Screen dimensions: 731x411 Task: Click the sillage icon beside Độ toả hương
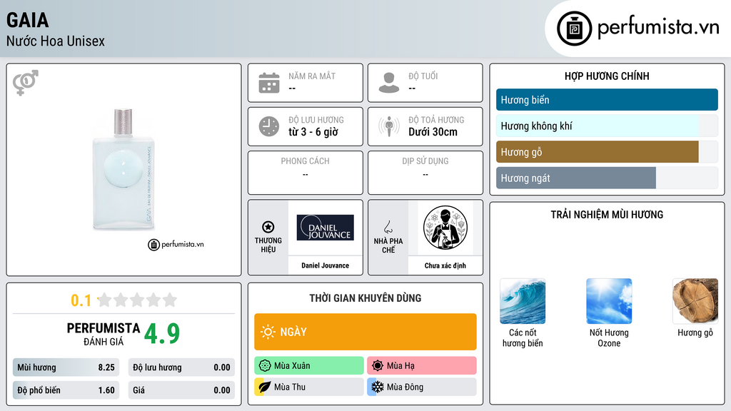(389, 126)
